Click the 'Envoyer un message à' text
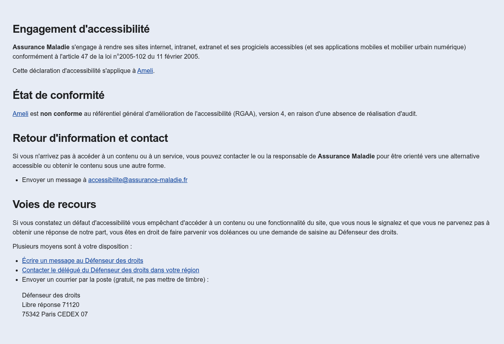The image size is (504, 344). [x=54, y=180]
